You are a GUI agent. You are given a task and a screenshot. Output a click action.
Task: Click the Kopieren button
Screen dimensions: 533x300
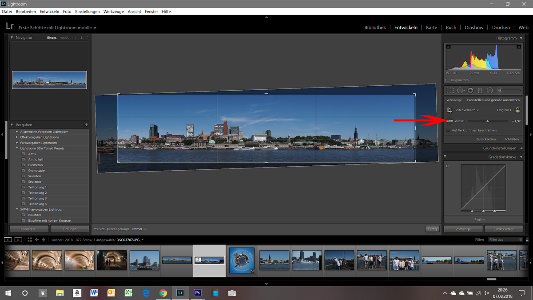coord(29,229)
